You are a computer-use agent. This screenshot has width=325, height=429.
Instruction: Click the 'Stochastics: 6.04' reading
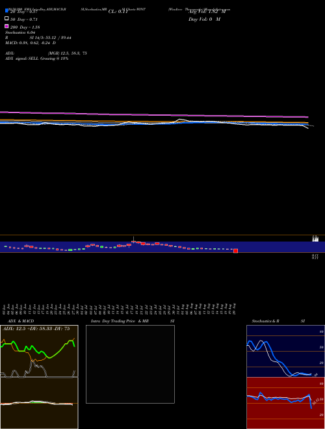[20, 32]
